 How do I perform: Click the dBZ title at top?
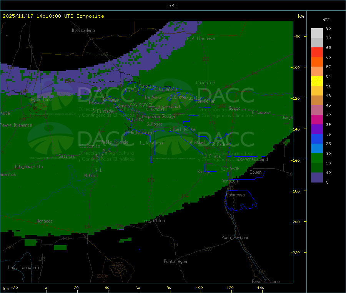[x=173, y=6]
